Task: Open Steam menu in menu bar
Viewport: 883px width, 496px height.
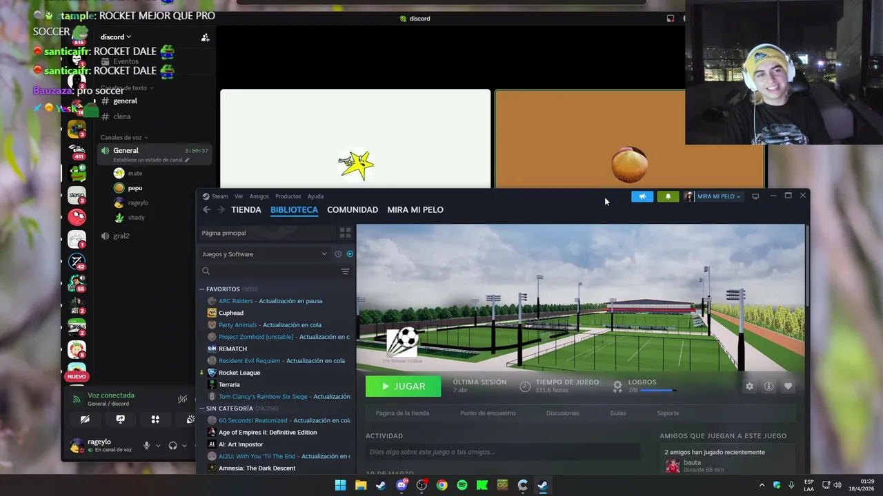Action: (x=220, y=196)
